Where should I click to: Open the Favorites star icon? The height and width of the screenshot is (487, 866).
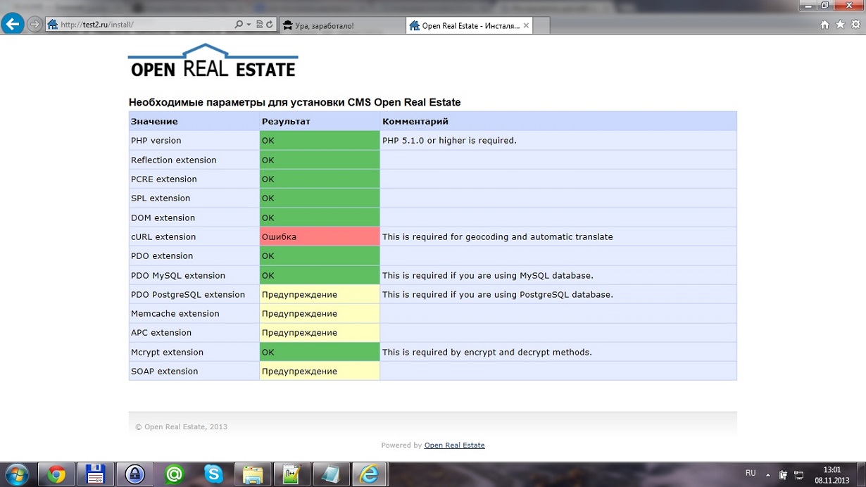(840, 25)
